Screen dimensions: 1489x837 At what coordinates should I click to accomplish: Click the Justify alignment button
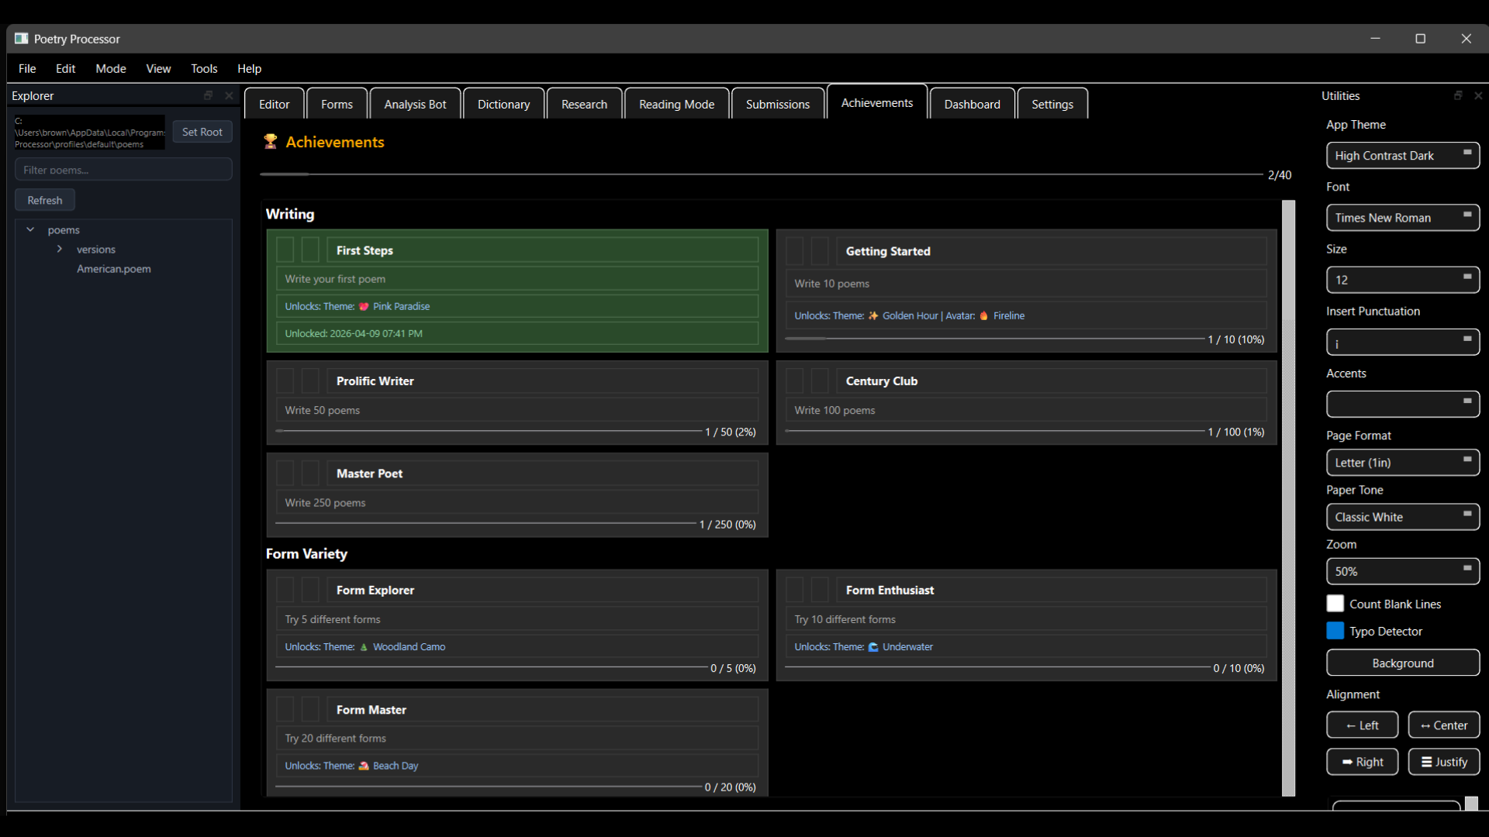(1443, 762)
